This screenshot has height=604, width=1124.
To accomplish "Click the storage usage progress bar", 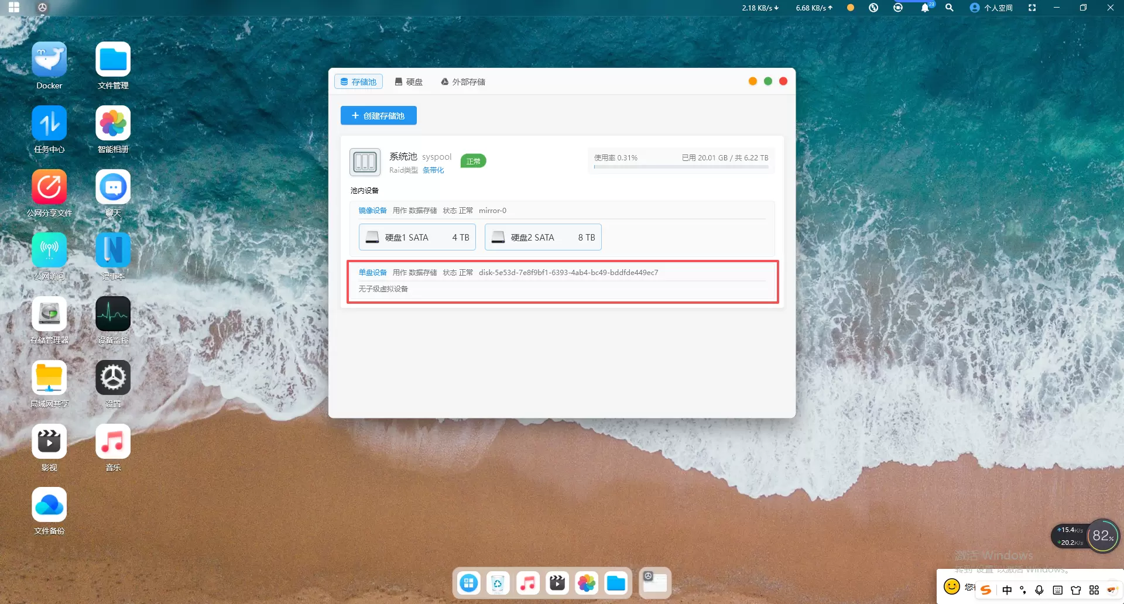I will click(x=681, y=167).
